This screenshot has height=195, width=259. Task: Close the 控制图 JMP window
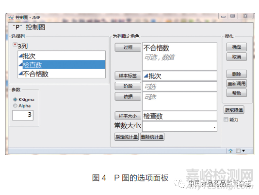(x=245, y=16)
